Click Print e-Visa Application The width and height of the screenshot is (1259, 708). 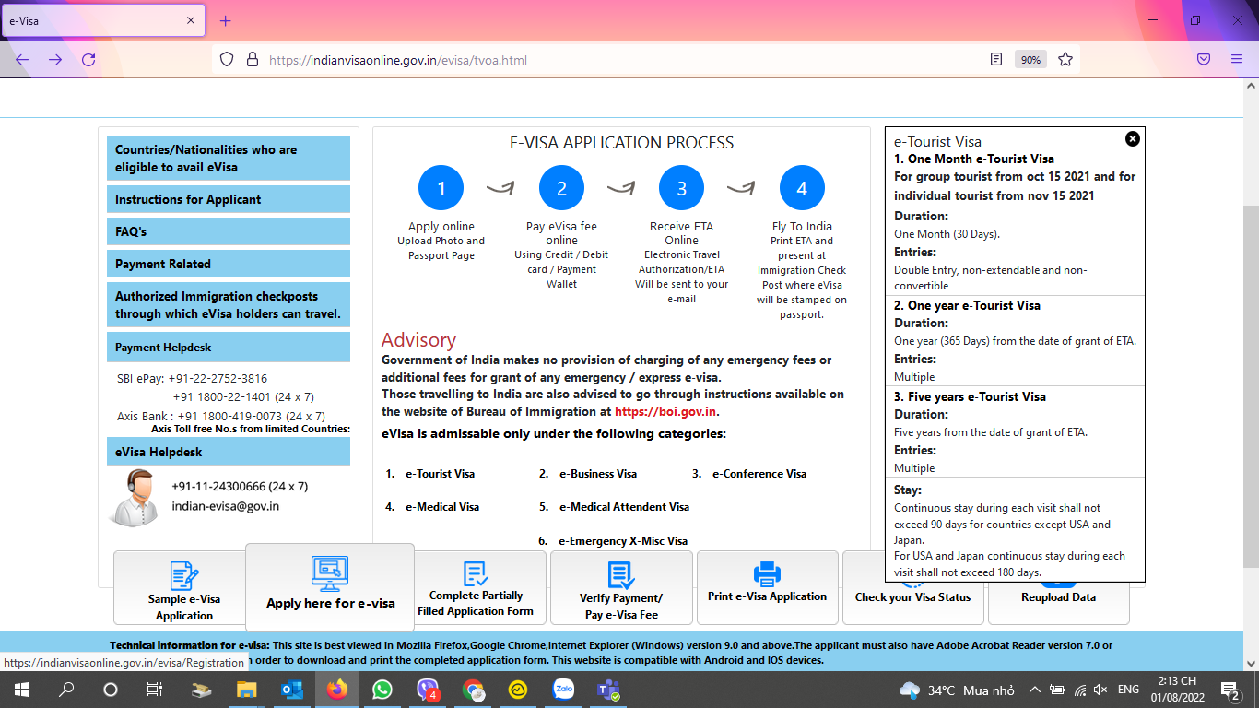tap(767, 587)
